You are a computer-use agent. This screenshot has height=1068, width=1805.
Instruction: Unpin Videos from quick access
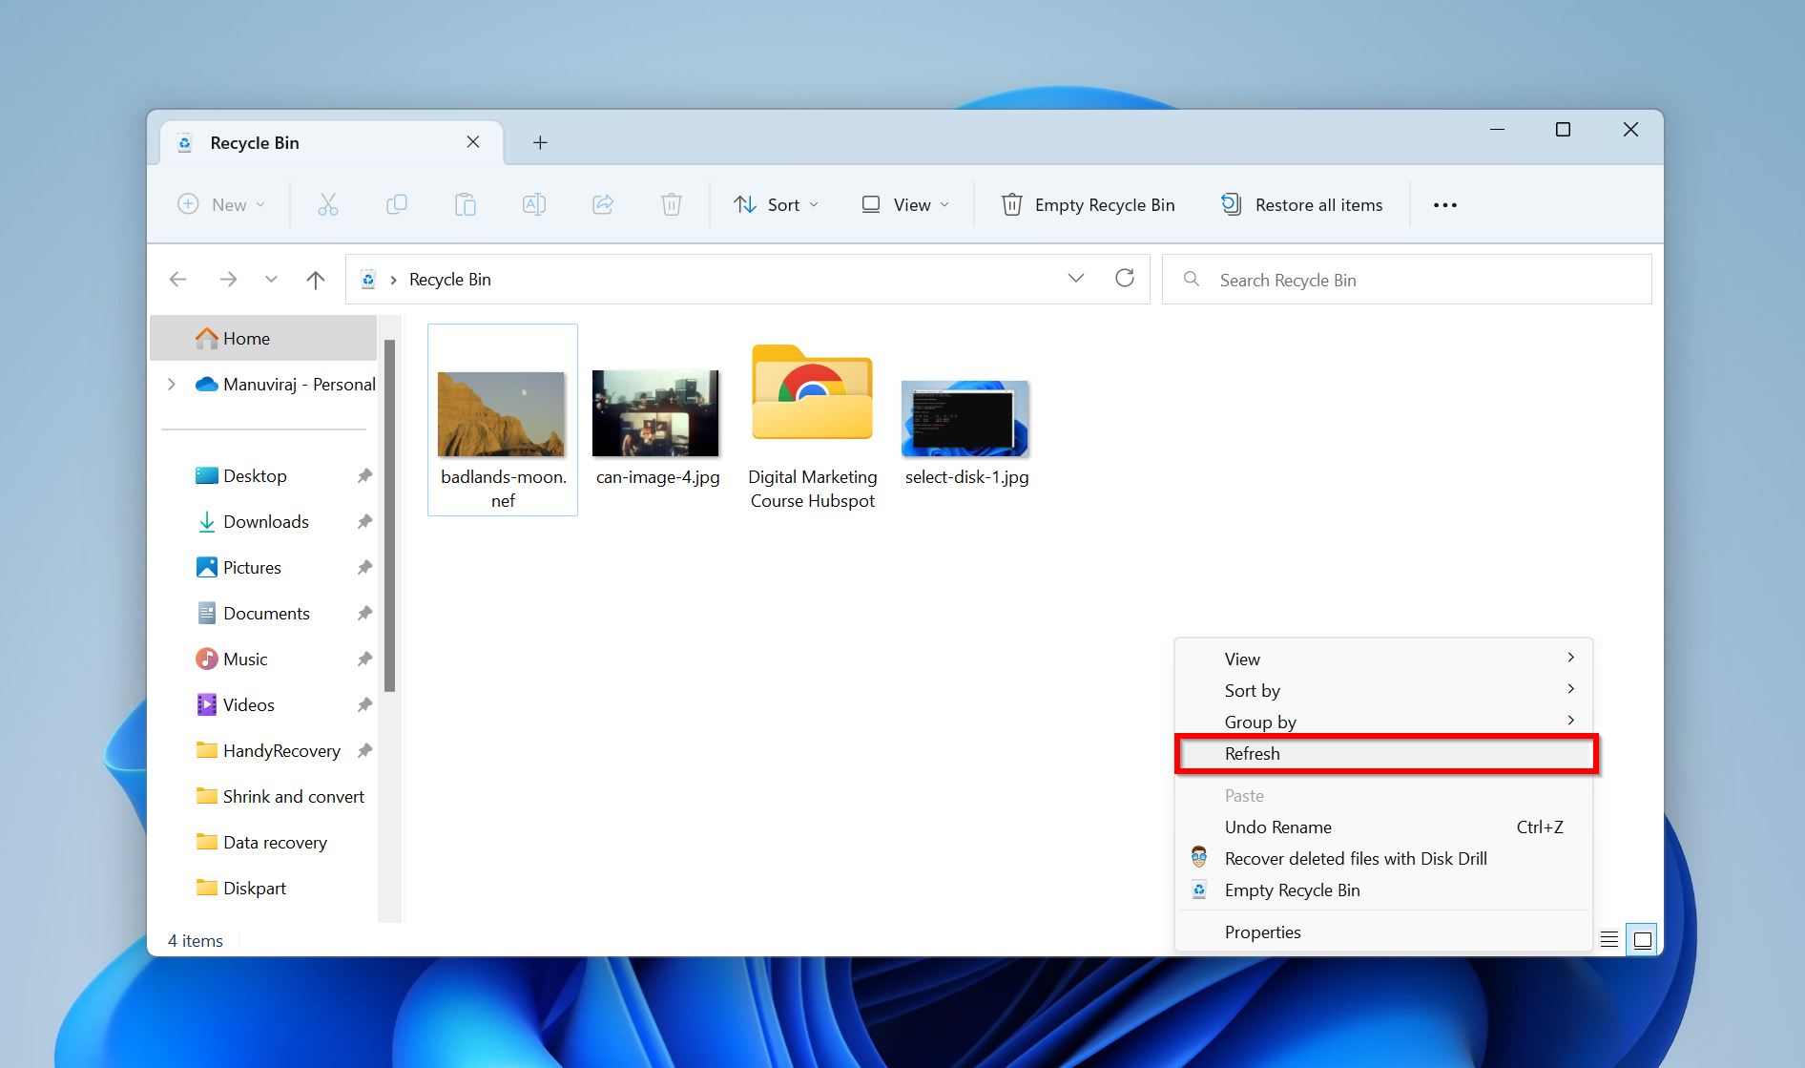(364, 704)
